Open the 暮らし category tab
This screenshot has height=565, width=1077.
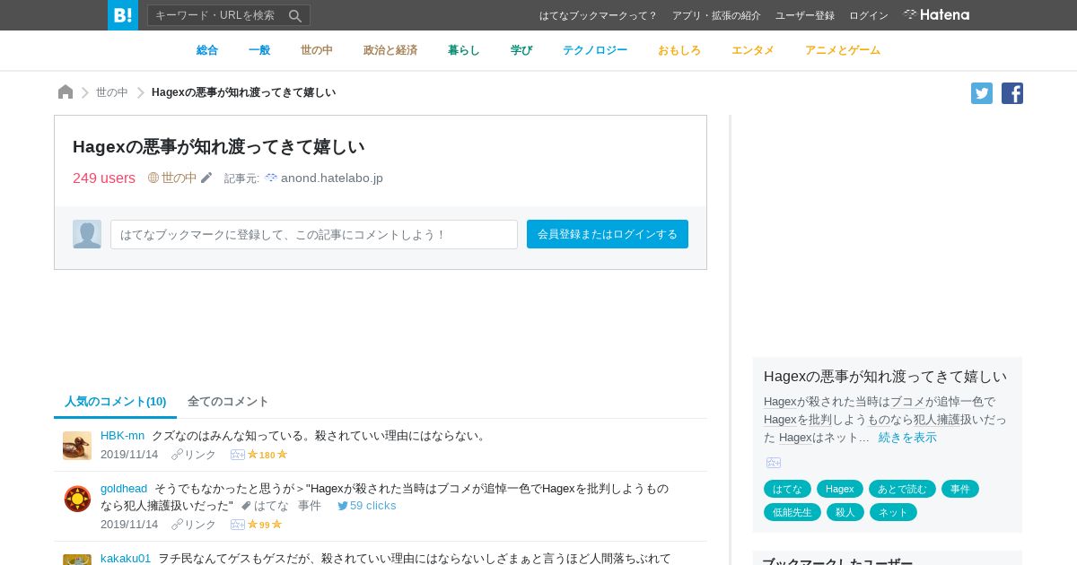(x=464, y=50)
